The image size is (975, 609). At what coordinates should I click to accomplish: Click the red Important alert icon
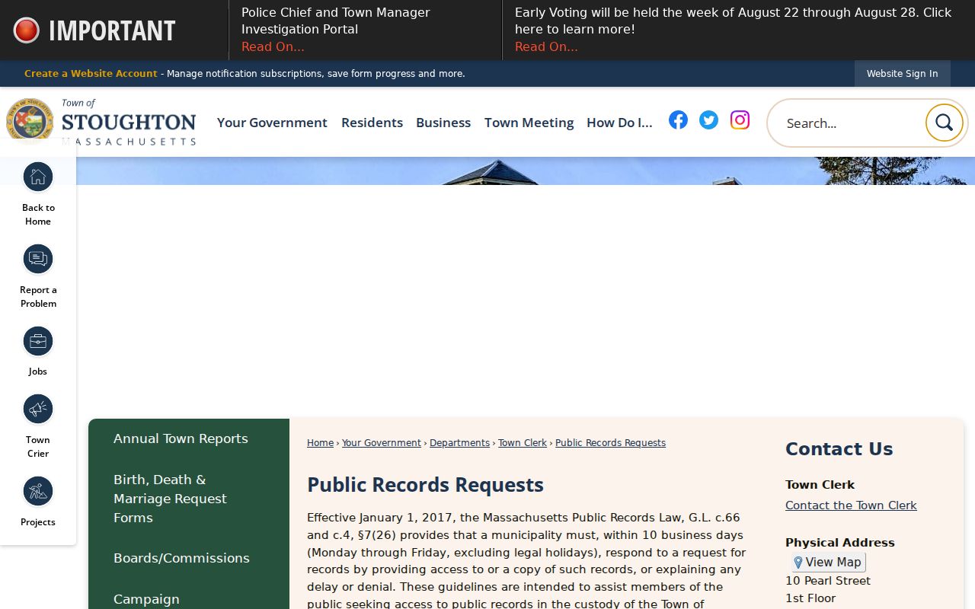pos(27,30)
